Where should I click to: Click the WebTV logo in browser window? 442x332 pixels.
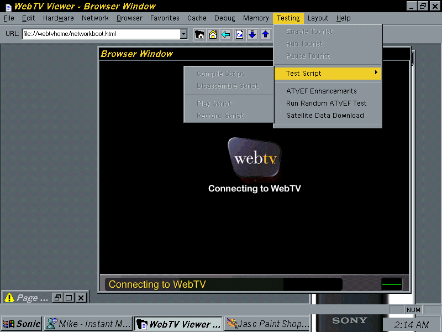[x=254, y=158]
